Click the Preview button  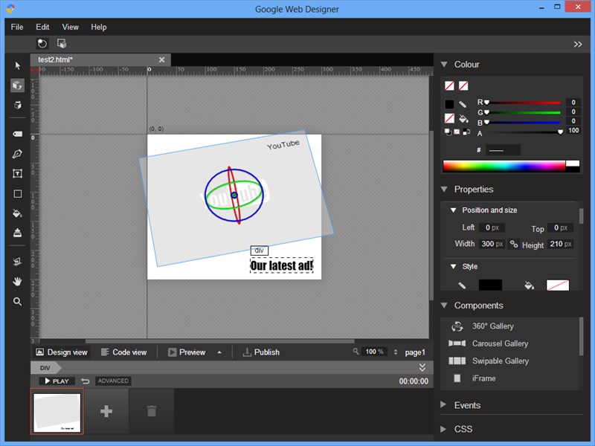click(x=187, y=352)
